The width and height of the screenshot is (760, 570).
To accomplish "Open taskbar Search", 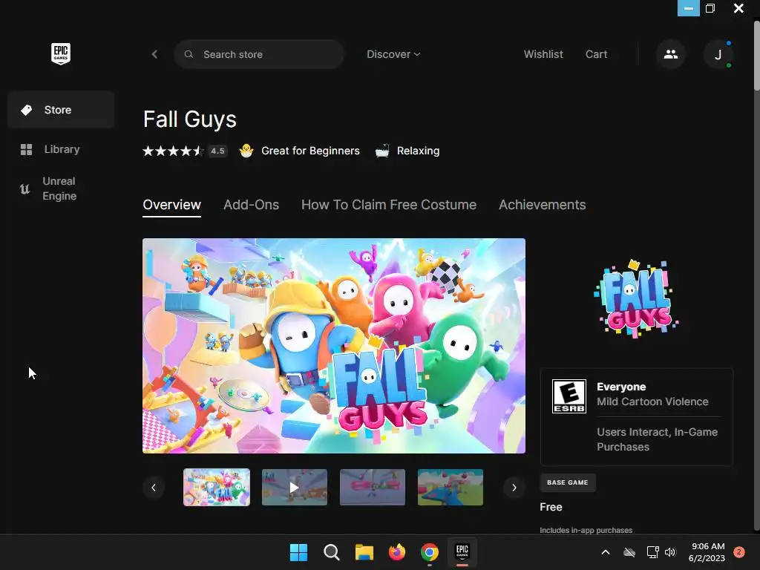I will coord(332,552).
